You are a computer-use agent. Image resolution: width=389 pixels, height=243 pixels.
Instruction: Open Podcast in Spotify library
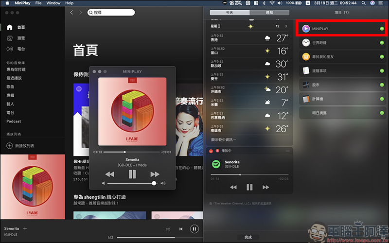pos(14,121)
